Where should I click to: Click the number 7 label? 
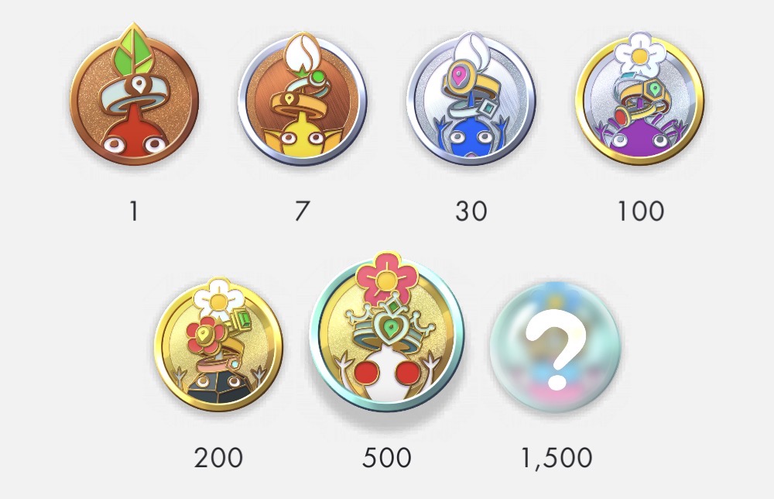coord(302,211)
